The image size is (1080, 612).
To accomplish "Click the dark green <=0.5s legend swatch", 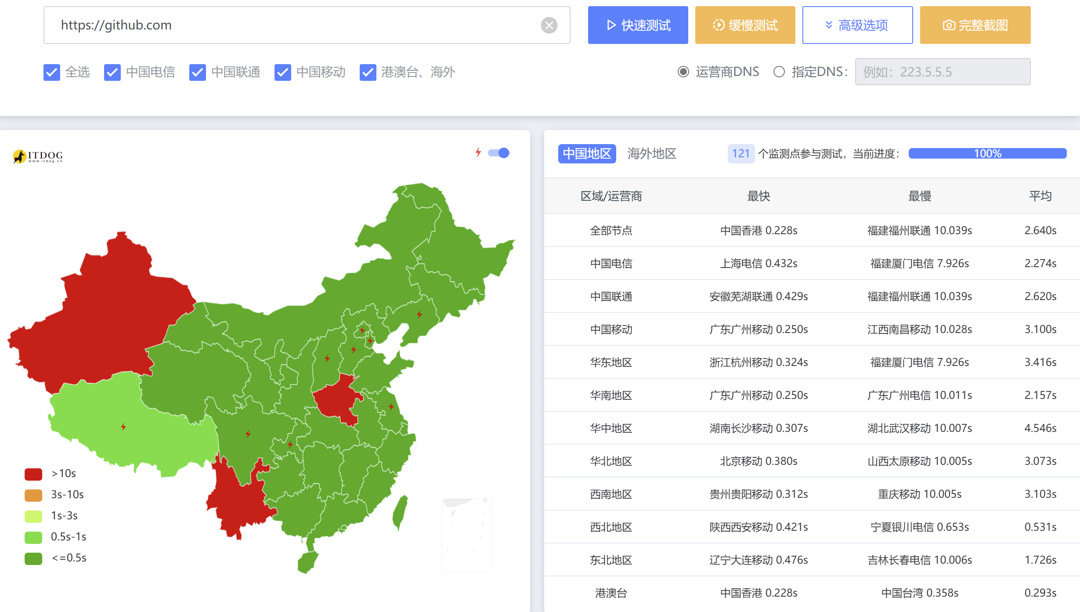I will tap(33, 558).
